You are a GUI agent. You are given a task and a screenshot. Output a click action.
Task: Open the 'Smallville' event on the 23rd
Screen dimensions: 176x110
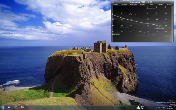tap(160, 27)
